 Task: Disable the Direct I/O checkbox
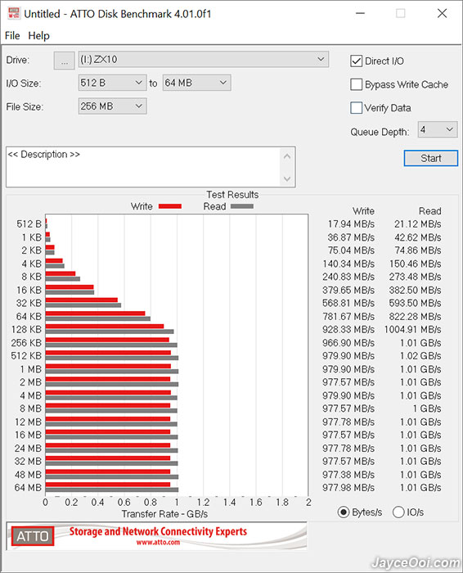tap(356, 61)
